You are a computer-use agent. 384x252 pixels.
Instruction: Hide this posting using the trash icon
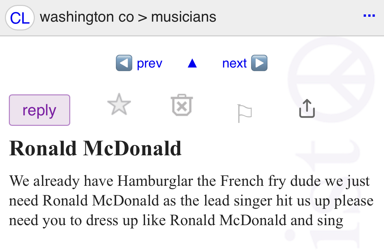click(x=182, y=106)
